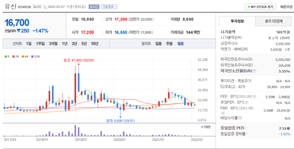Select the 주봉 candle chart option
294x149 pixels.
pyautogui.click(x=169, y=43)
